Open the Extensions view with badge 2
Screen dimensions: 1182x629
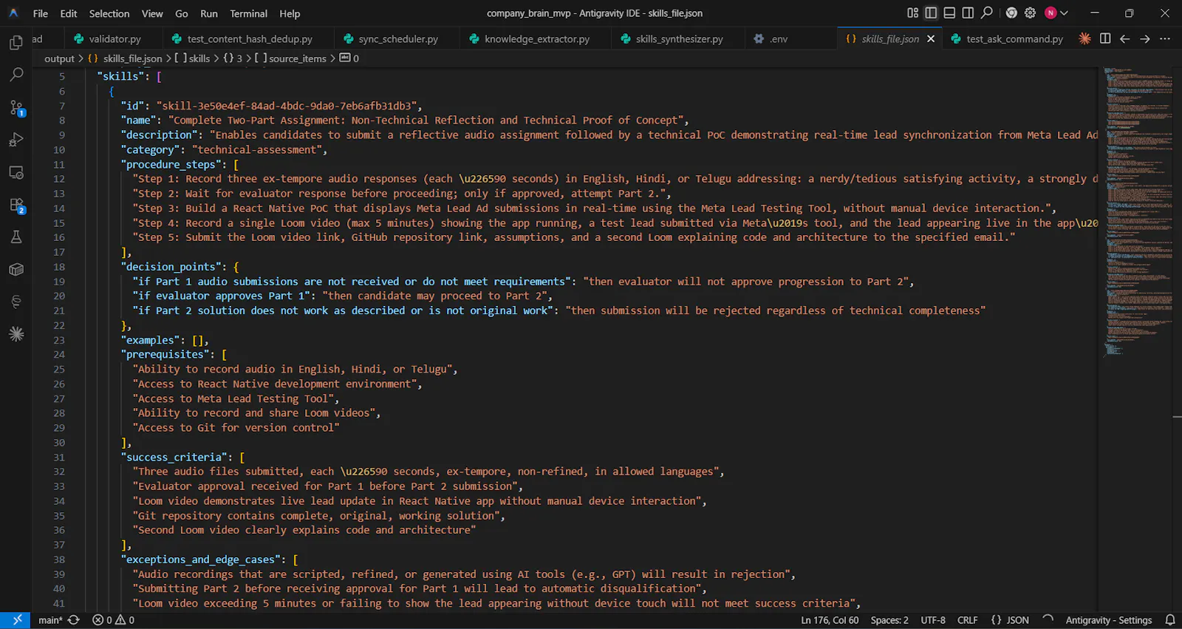pos(16,205)
